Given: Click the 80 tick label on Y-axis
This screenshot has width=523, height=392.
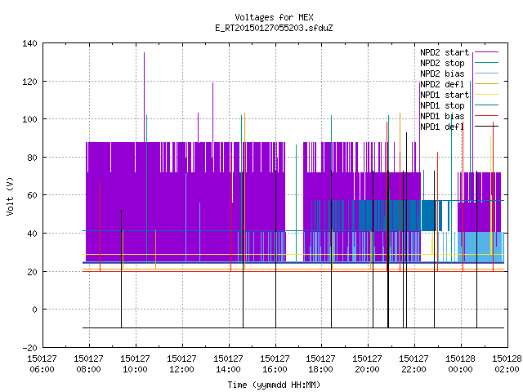Looking at the screenshot, I should click(x=32, y=158).
